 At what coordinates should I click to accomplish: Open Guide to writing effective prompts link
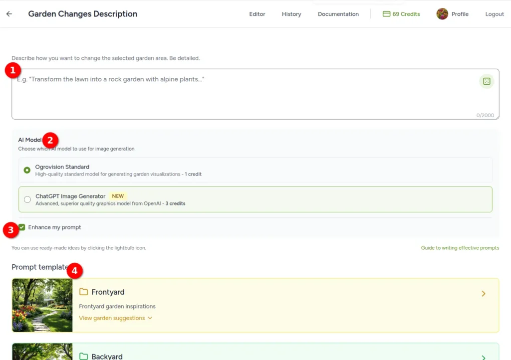pos(460,248)
